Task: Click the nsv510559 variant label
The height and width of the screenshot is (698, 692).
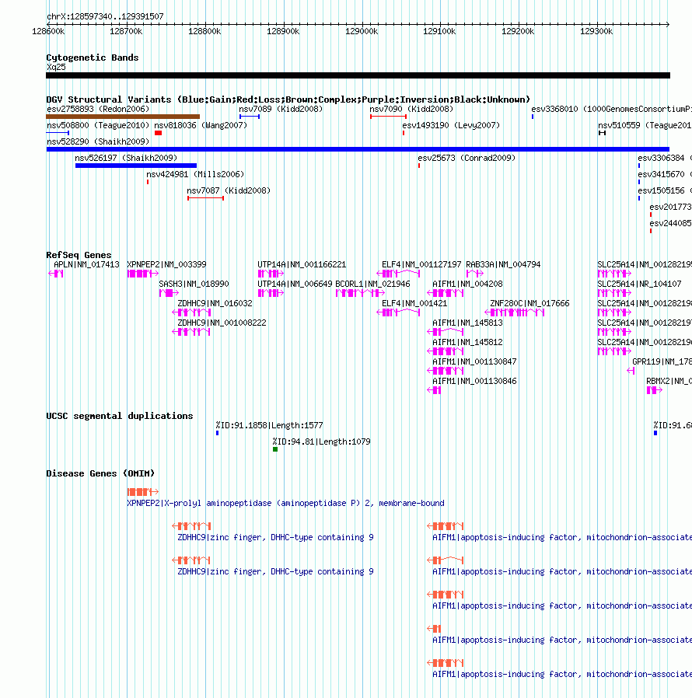Action: pos(645,126)
